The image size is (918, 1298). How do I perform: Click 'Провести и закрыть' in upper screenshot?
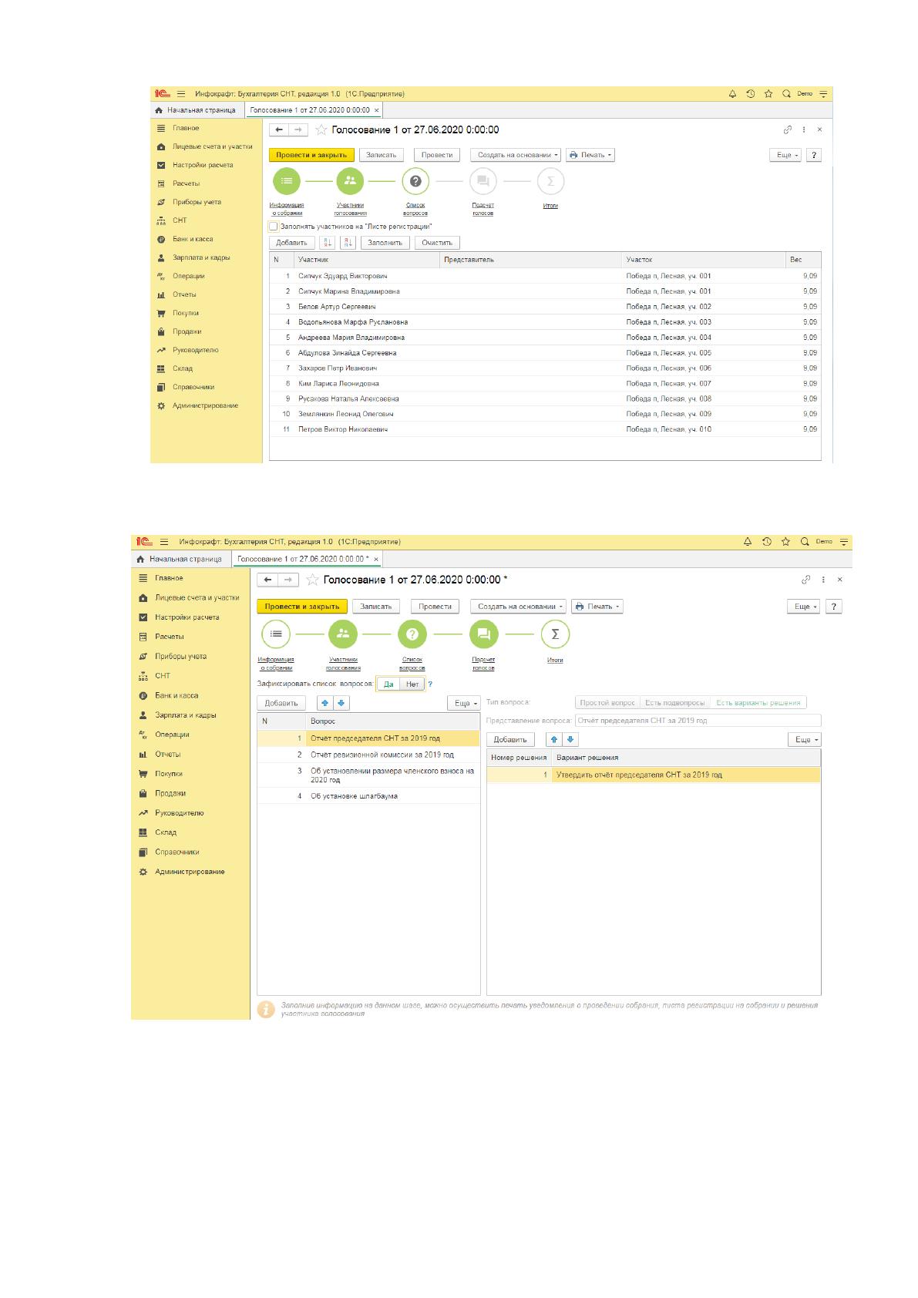(x=311, y=155)
